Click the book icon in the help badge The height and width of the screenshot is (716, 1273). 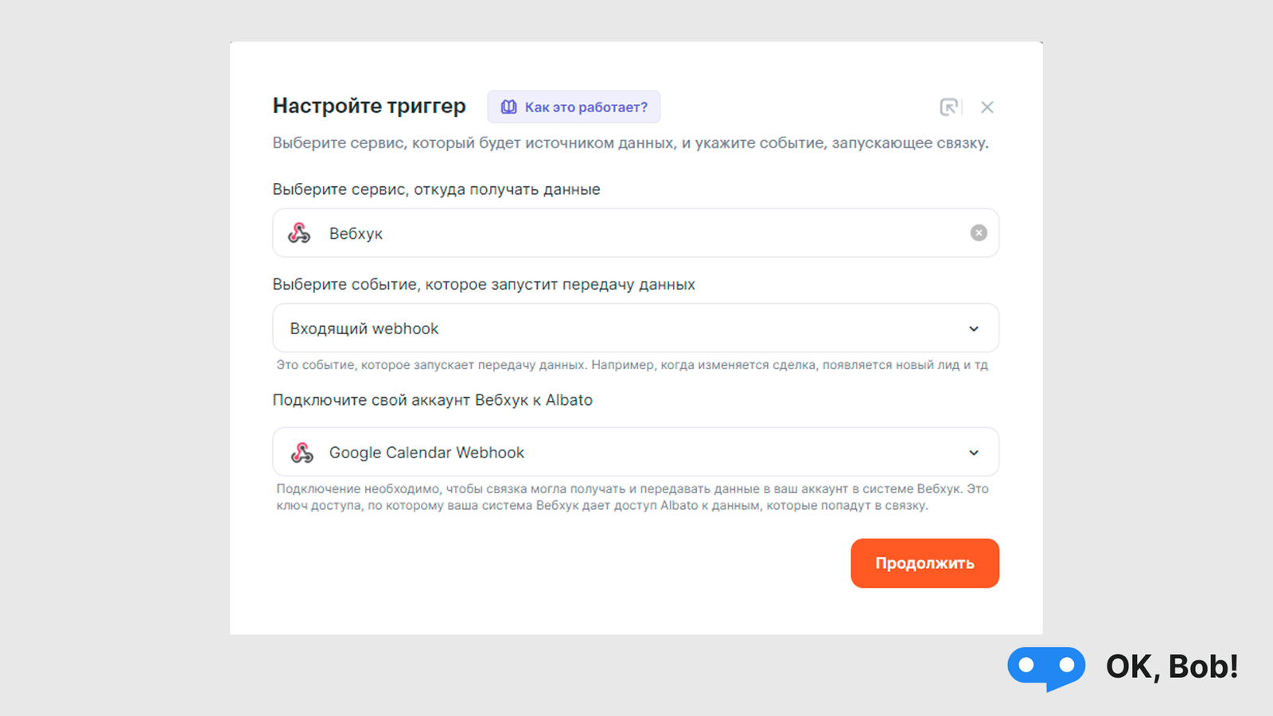510,107
